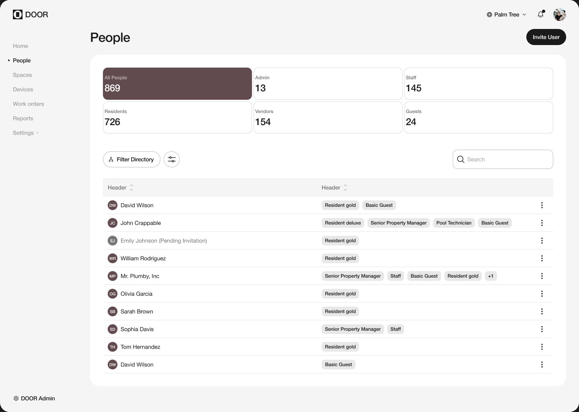Open row menu for David Wilson Resident gold
Image resolution: width=579 pixels, height=412 pixels.
coord(542,205)
